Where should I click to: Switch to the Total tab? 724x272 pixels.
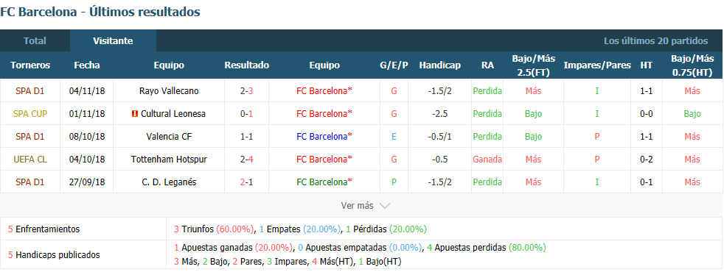(35, 40)
